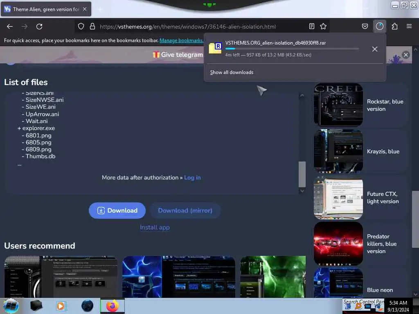Open the Firefox application menu
The height and width of the screenshot is (314, 419).
409,26
